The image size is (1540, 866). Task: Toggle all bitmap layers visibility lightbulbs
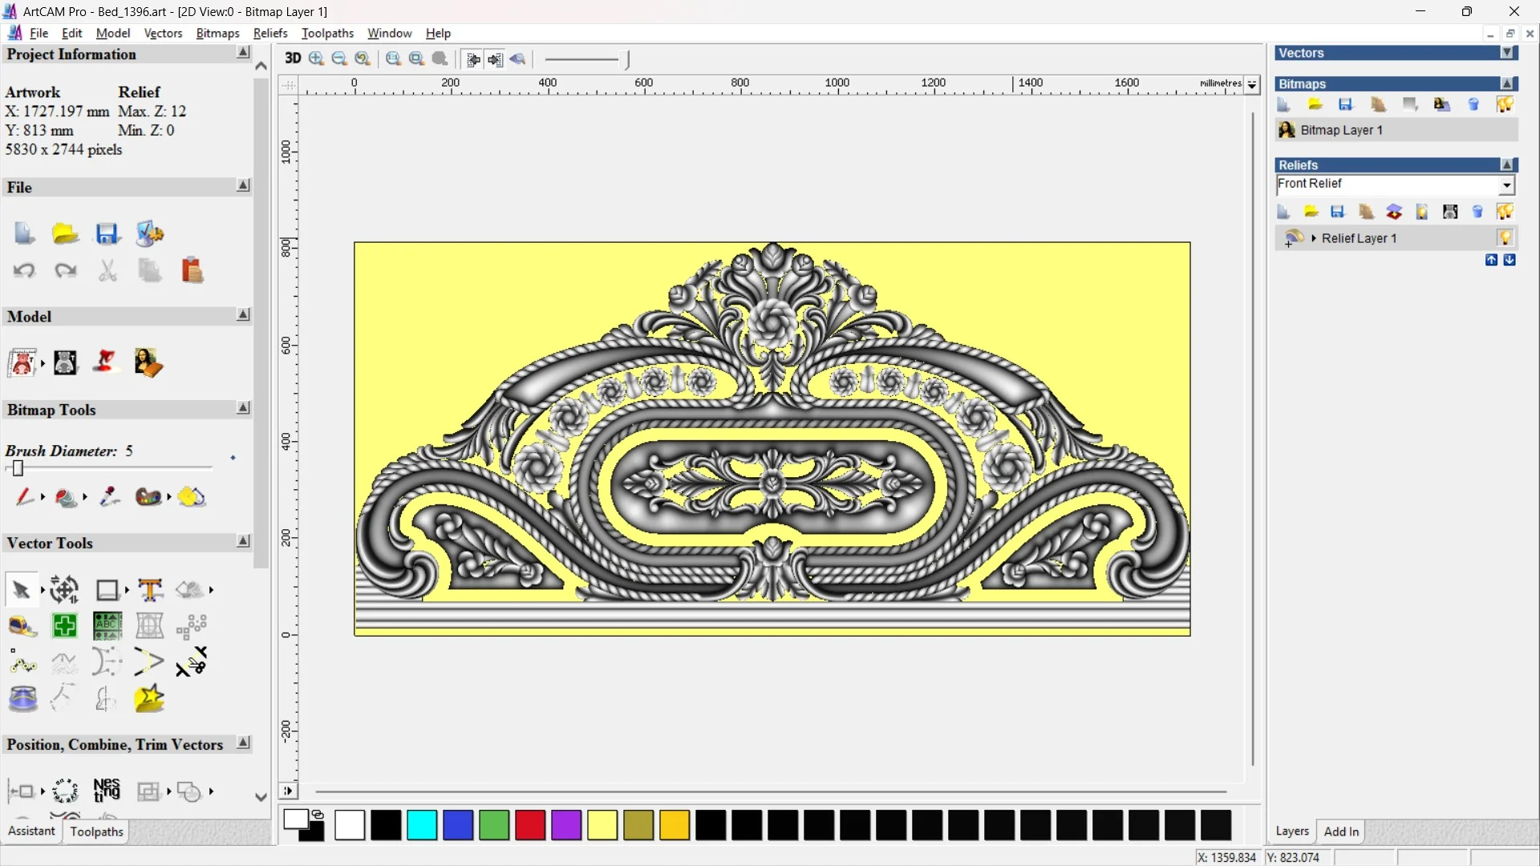click(1505, 105)
